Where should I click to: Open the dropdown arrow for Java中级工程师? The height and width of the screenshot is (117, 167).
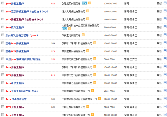click(x=165, y=82)
